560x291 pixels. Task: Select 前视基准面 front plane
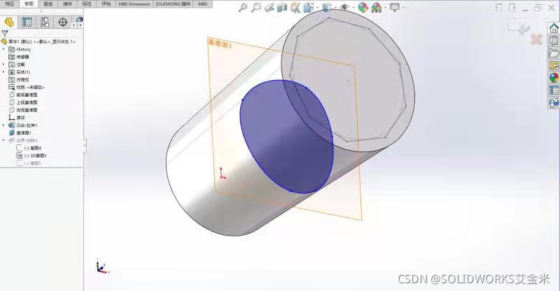23,95
